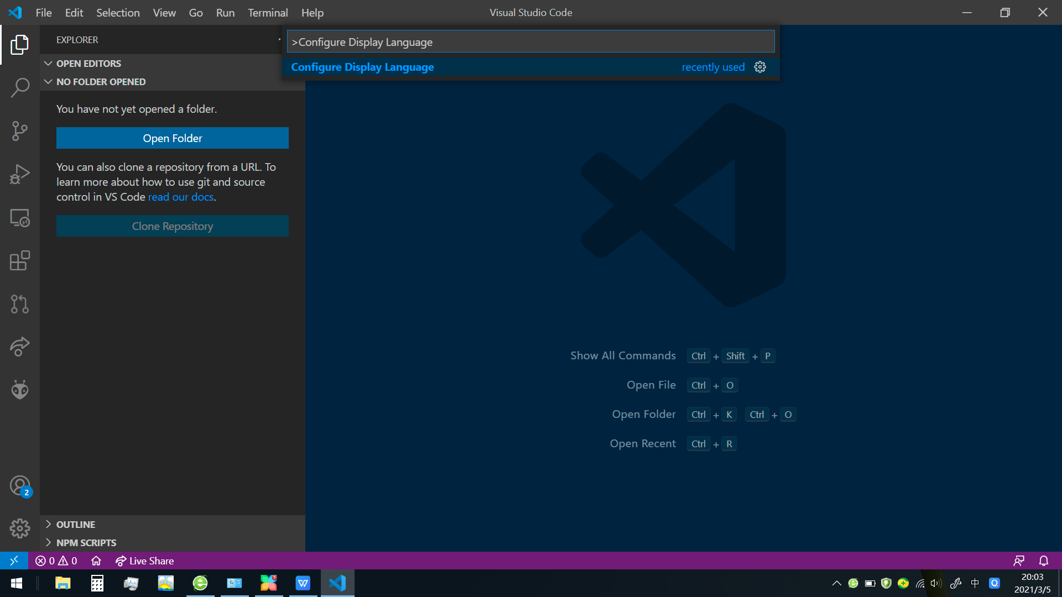Open the Go menu
The width and height of the screenshot is (1062, 597).
[196, 12]
